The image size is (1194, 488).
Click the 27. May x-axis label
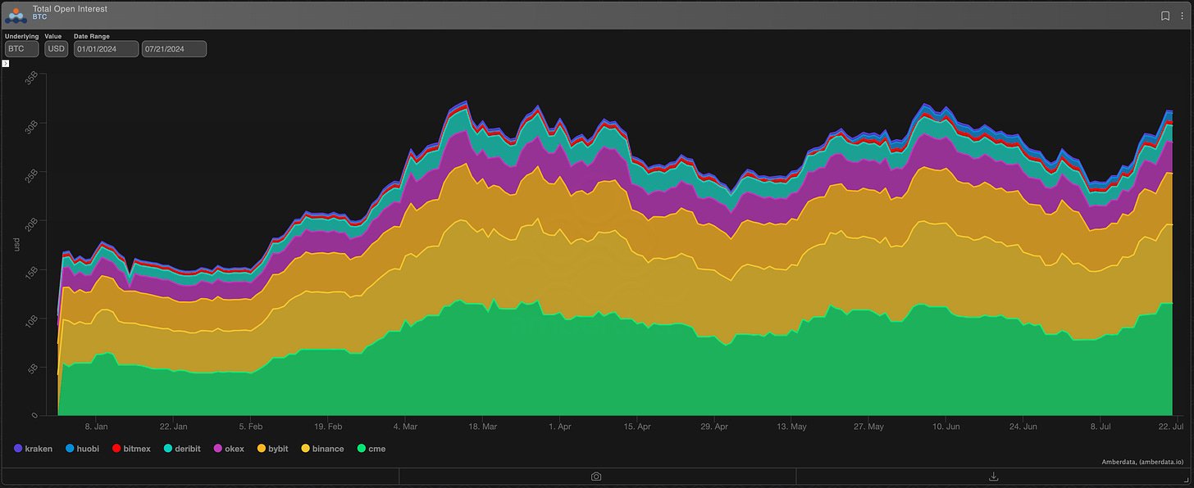[x=868, y=427]
